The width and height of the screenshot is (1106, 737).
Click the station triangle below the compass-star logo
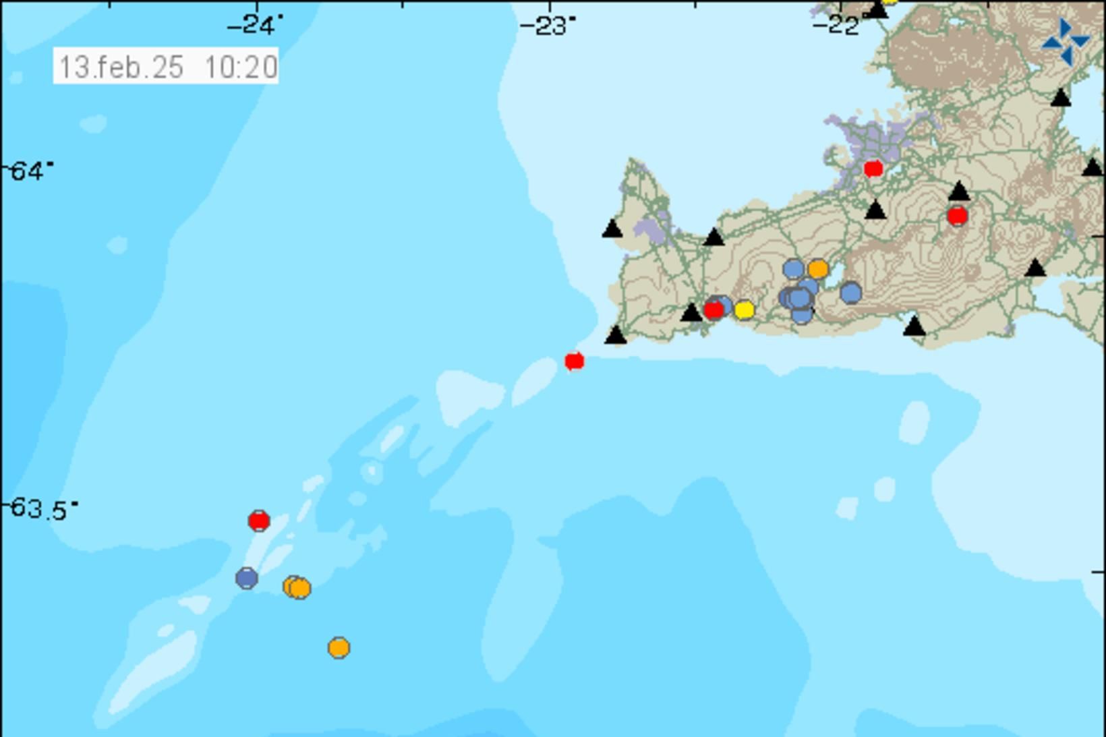point(1061,97)
